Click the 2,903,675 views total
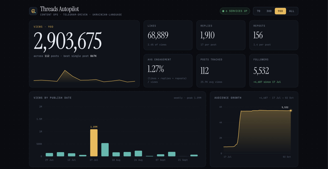 click(x=68, y=41)
